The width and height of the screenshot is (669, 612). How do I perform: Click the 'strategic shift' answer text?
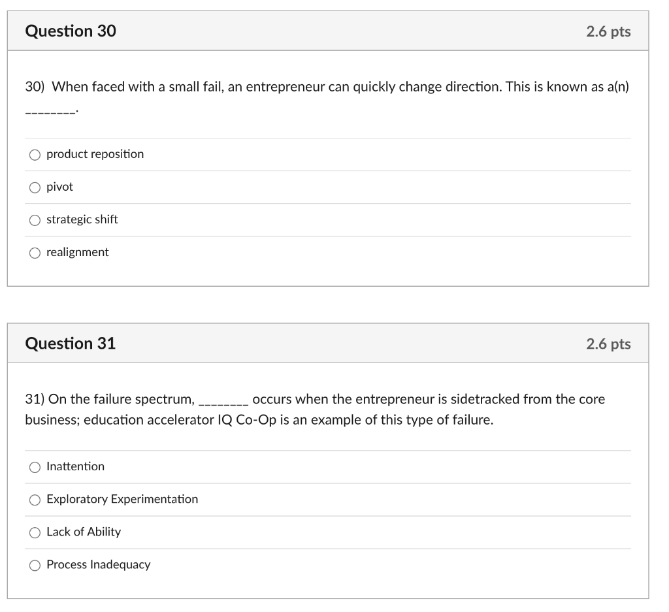coord(82,219)
